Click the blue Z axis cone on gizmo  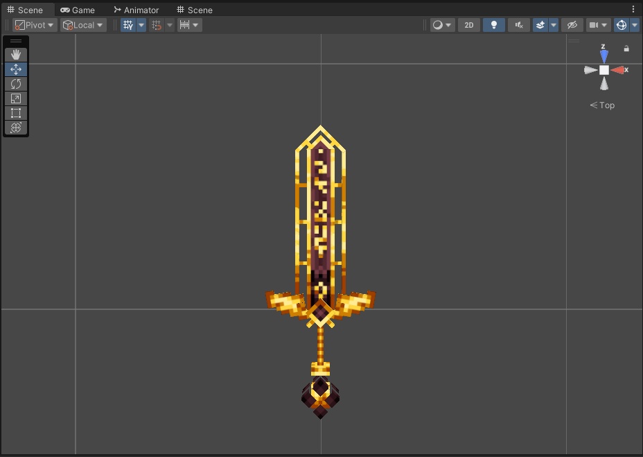604,56
